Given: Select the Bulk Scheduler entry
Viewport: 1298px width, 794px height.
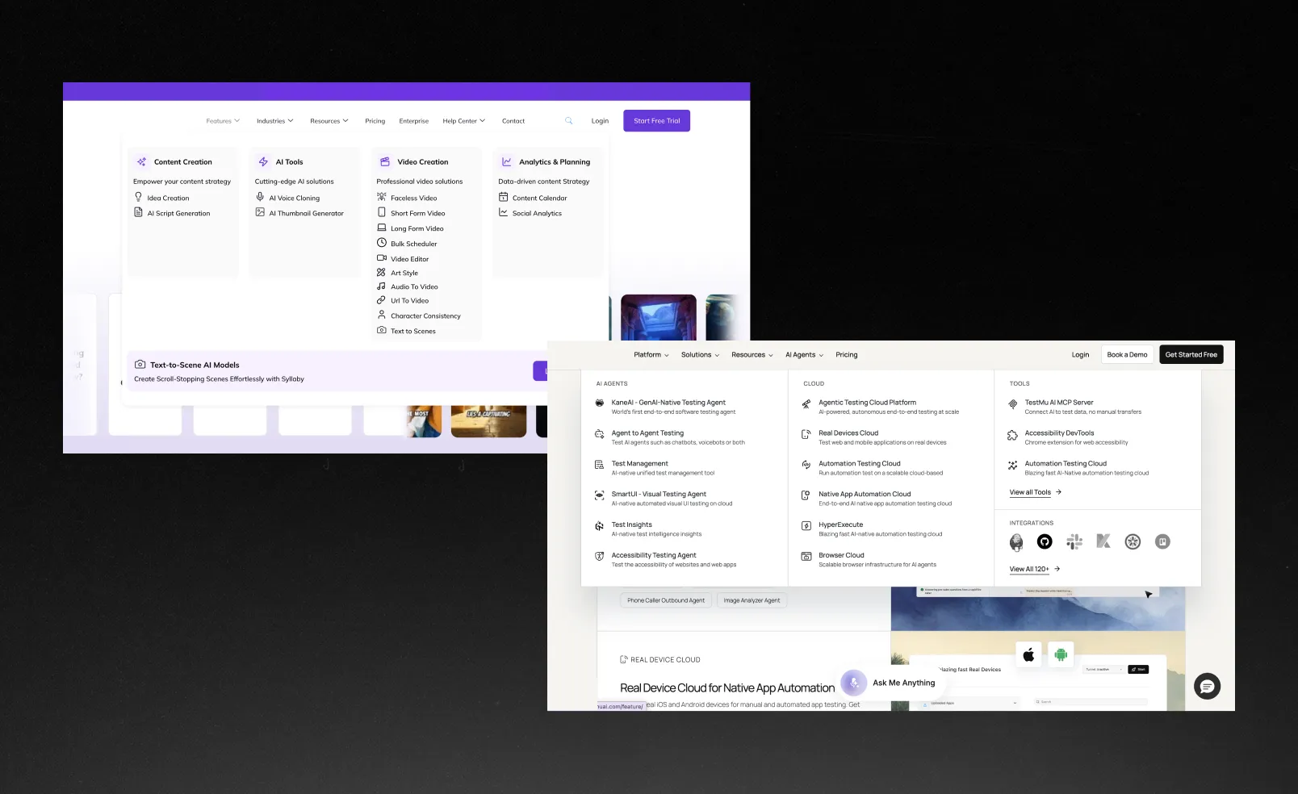Looking at the screenshot, I should pyautogui.click(x=407, y=244).
